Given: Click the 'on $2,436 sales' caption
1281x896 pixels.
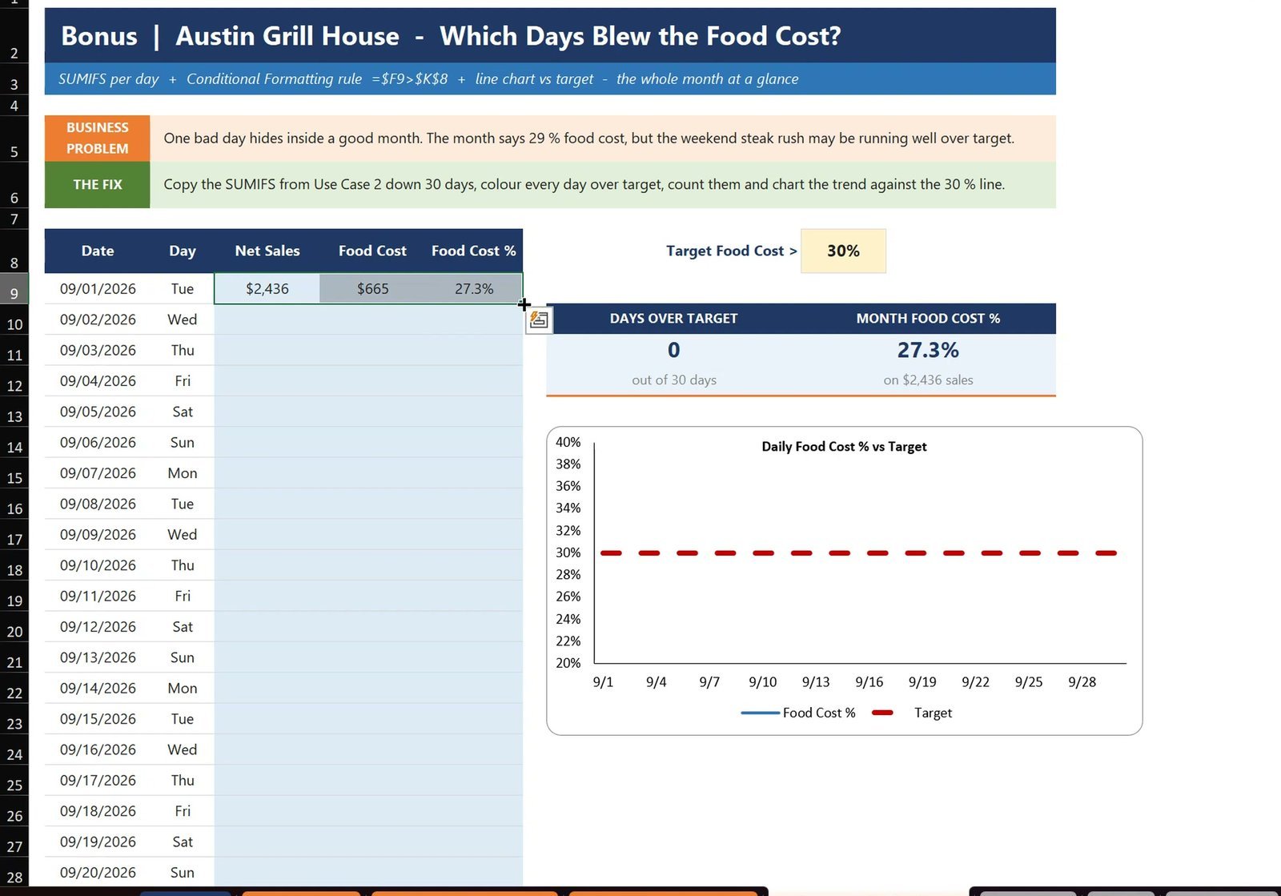Looking at the screenshot, I should [x=928, y=380].
